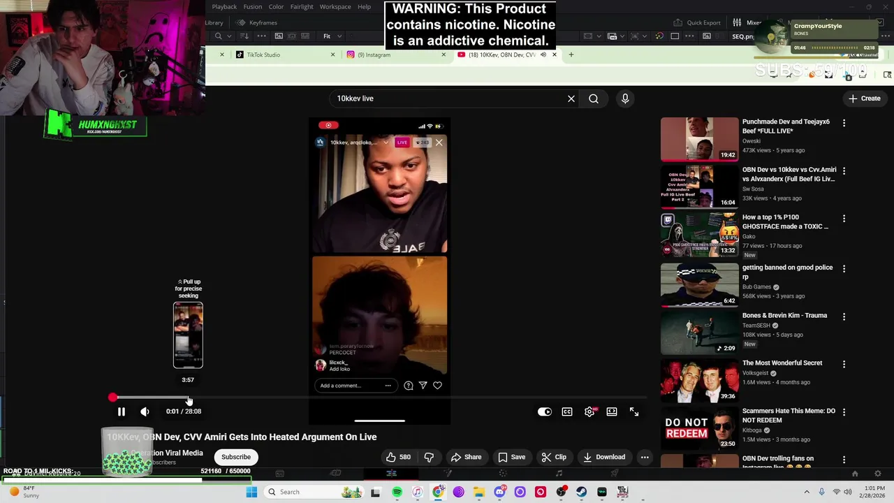The height and width of the screenshot is (503, 894).
Task: Open The Most Wonderful Secret video title
Action: 782,363
